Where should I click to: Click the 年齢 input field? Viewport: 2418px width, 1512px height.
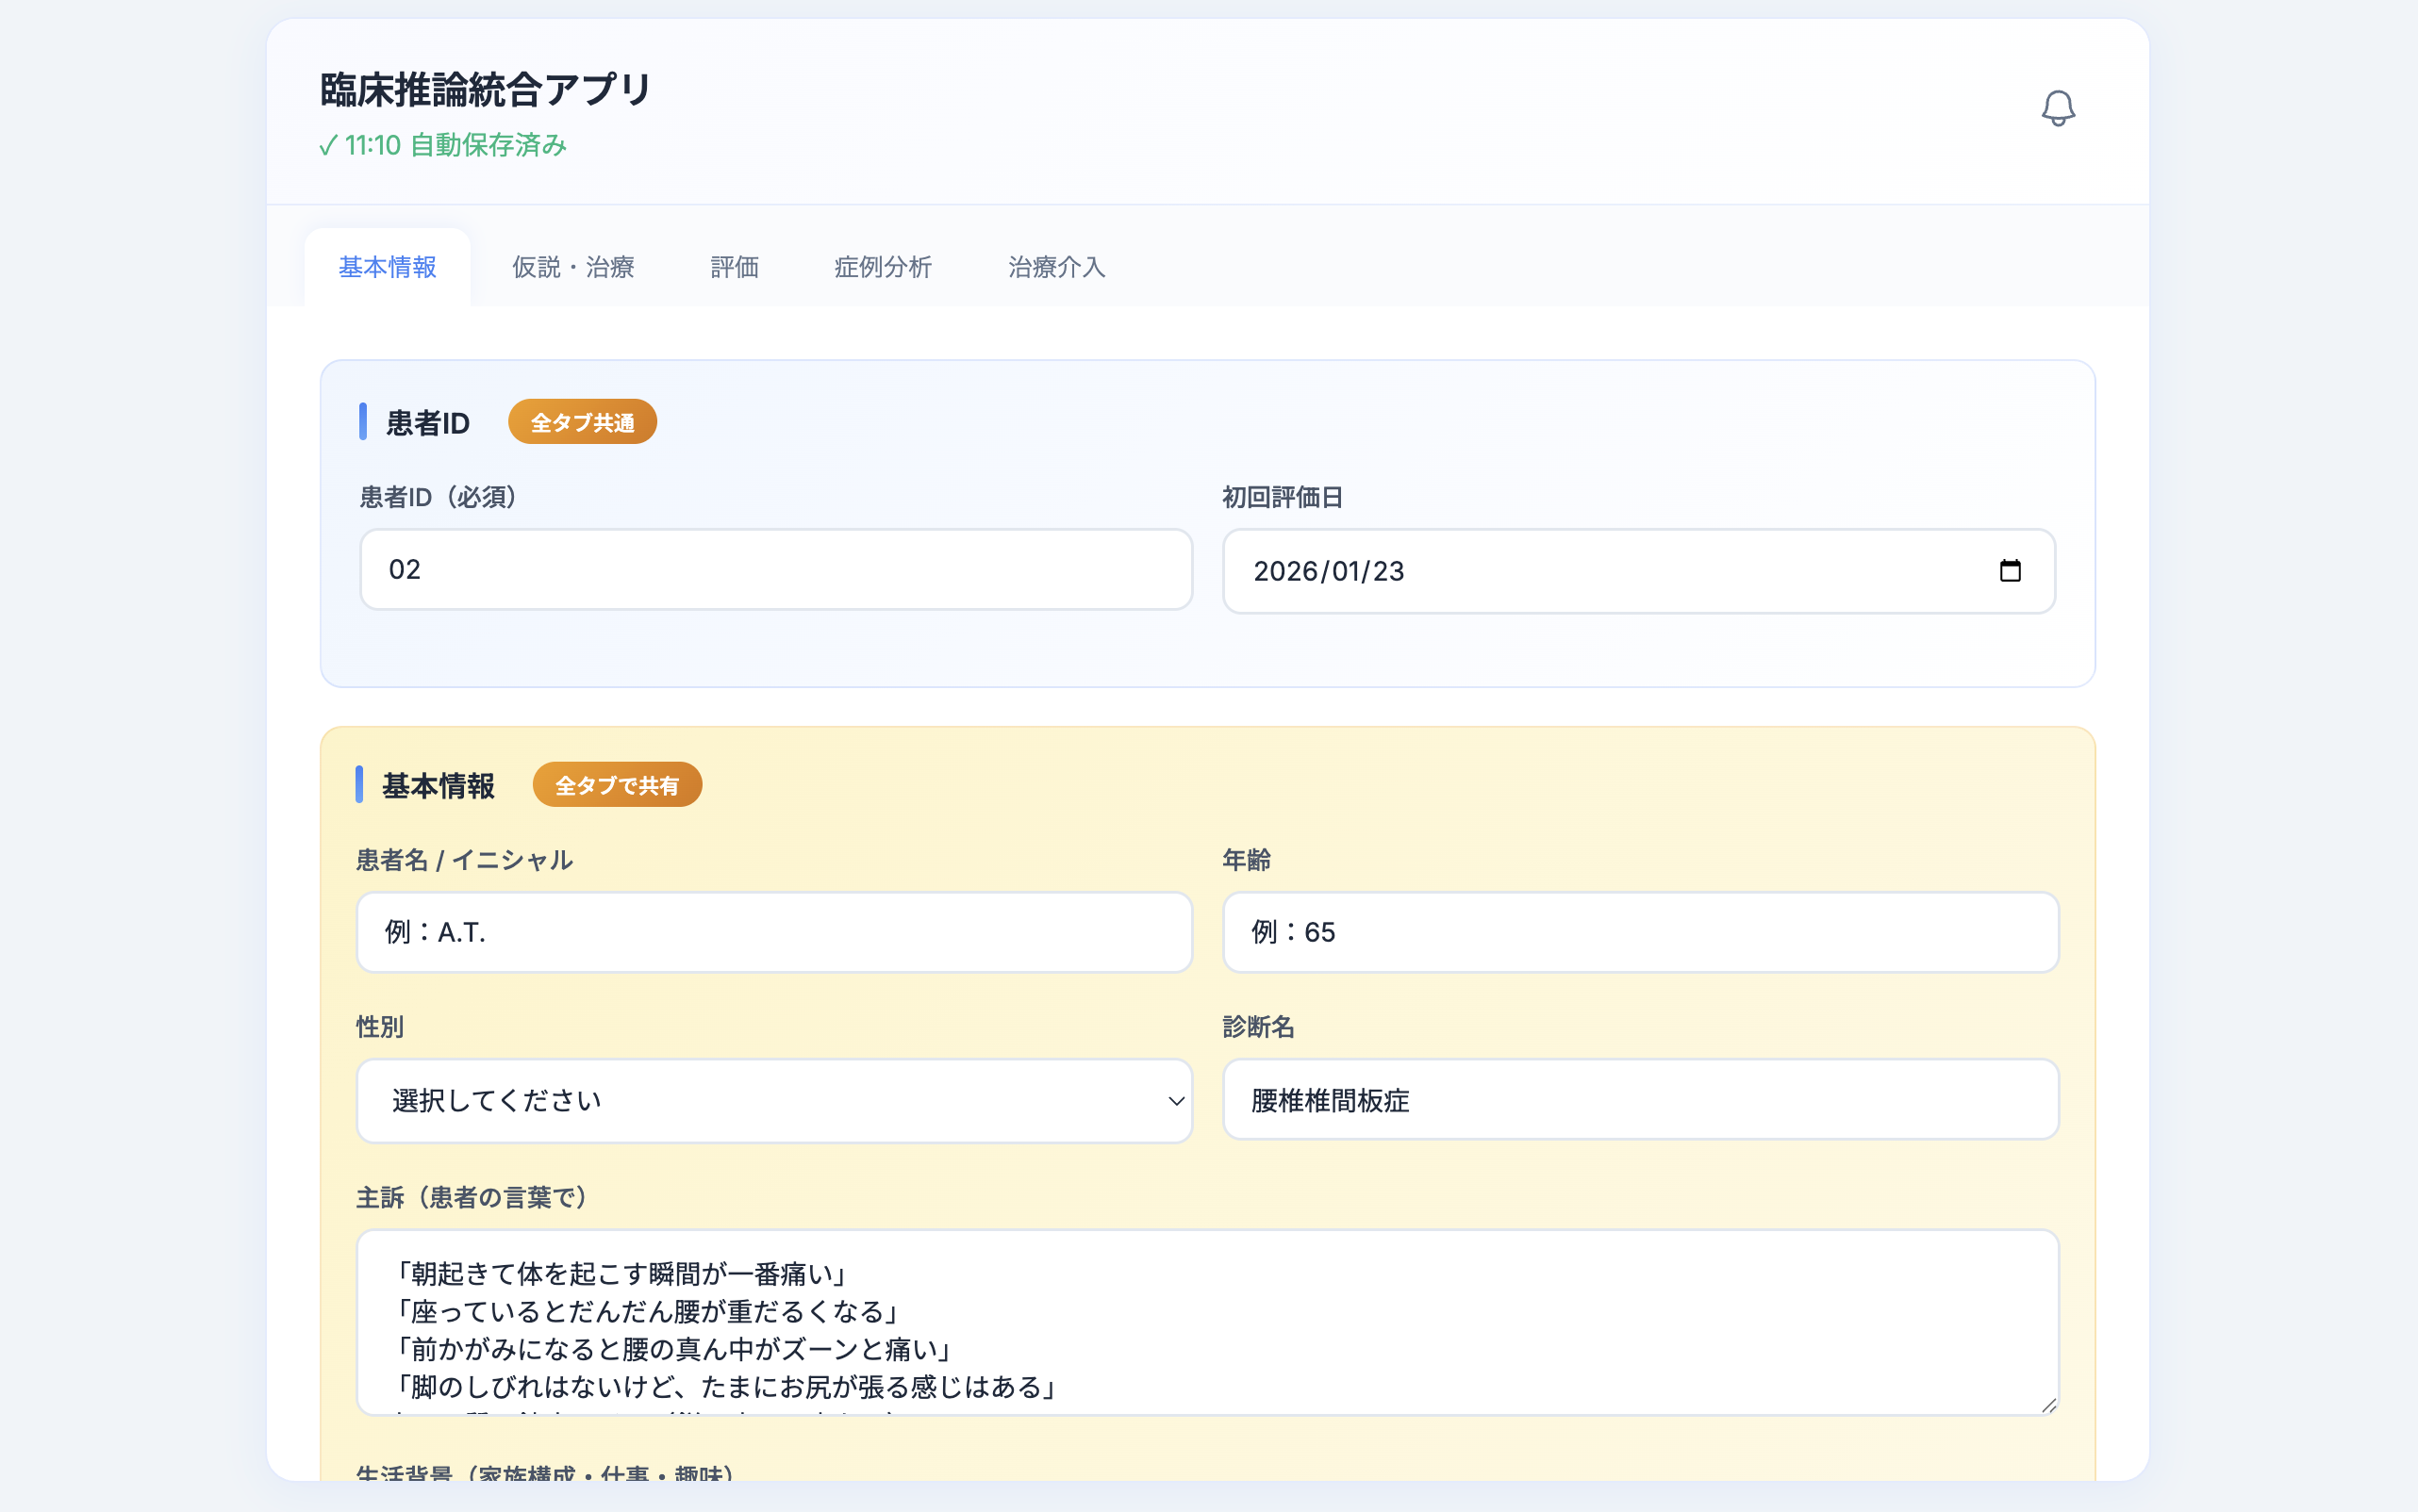click(x=1639, y=932)
